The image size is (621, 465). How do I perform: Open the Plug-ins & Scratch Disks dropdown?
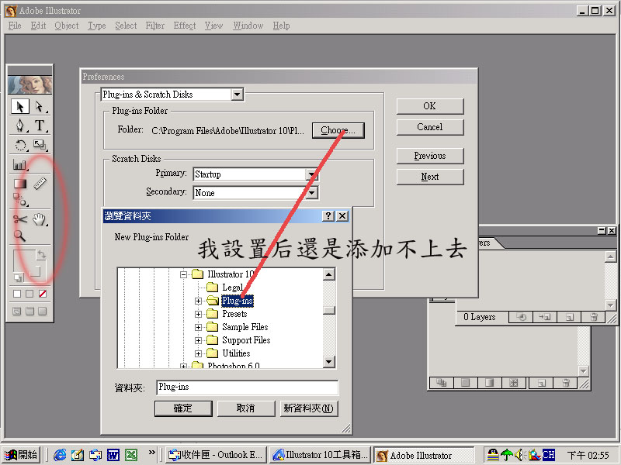click(238, 95)
